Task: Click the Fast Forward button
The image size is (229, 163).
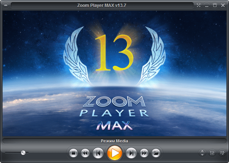Action: [144, 153]
